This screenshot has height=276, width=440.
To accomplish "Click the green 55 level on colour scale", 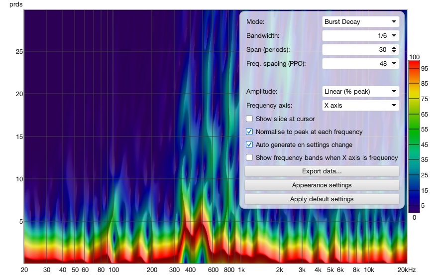I will pos(414,130).
